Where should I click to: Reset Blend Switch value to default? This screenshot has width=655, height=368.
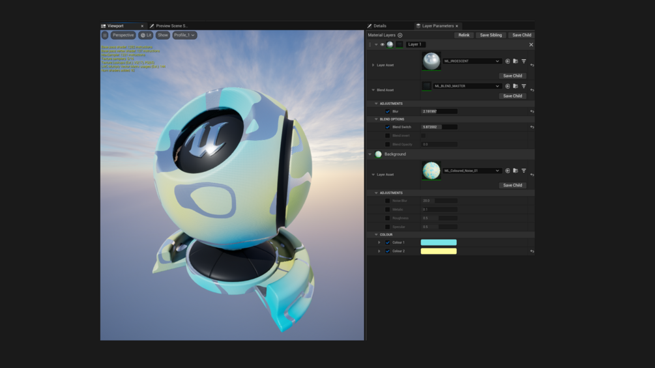tap(532, 127)
